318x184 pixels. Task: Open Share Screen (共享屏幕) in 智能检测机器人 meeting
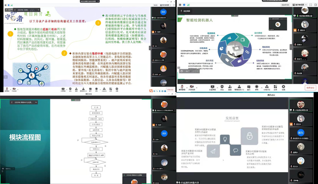212,88
